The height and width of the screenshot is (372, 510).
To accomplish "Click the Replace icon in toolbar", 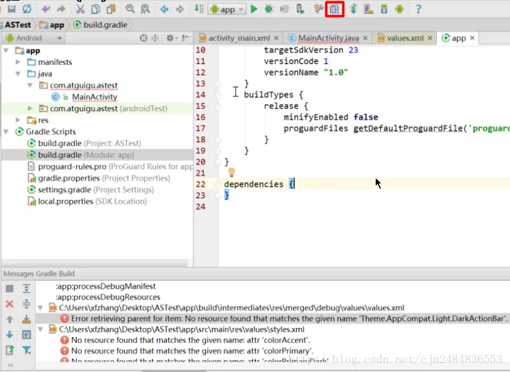I will (x=145, y=9).
